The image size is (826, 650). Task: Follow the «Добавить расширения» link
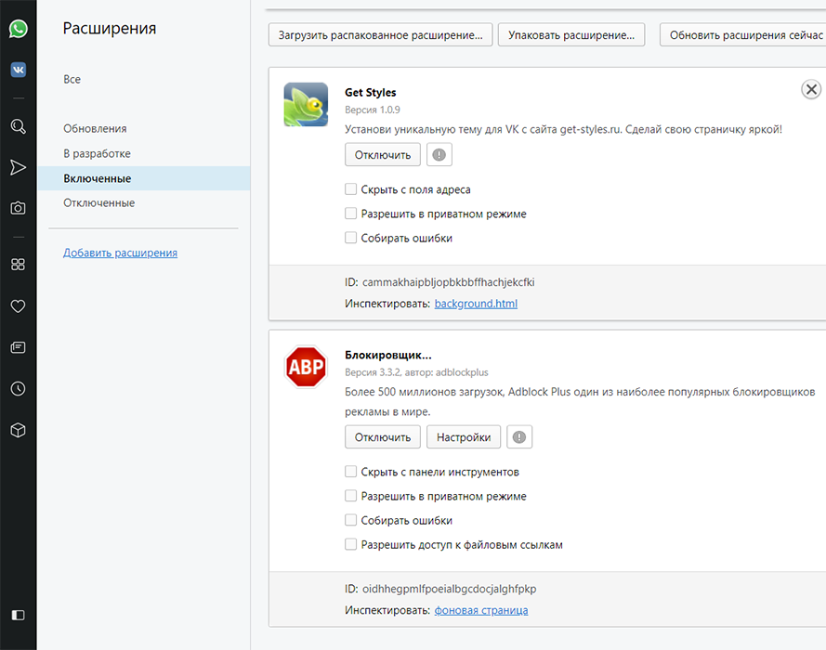point(120,253)
